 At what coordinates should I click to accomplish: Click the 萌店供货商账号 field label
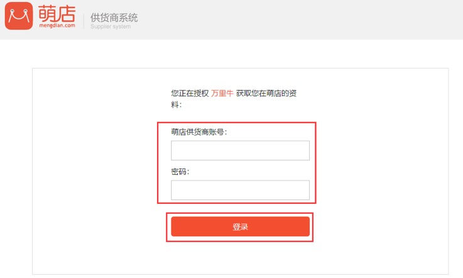click(199, 131)
